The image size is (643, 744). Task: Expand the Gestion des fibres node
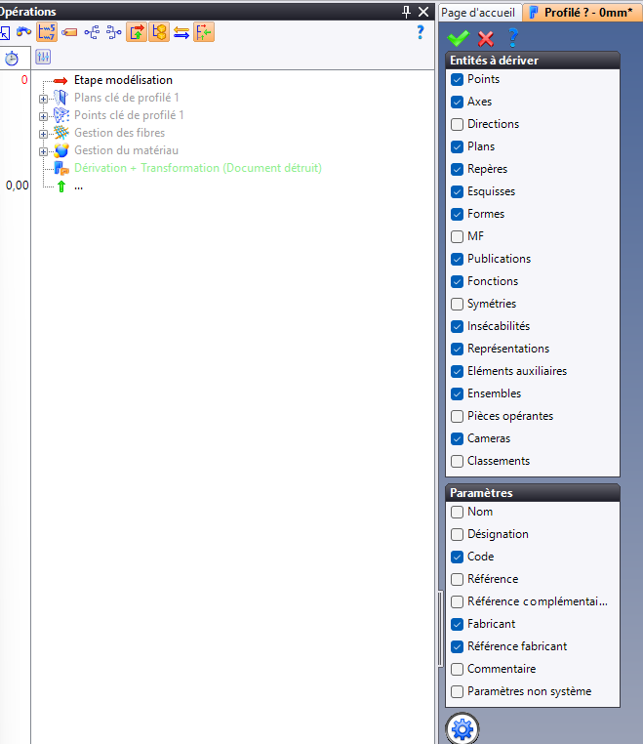(x=43, y=134)
